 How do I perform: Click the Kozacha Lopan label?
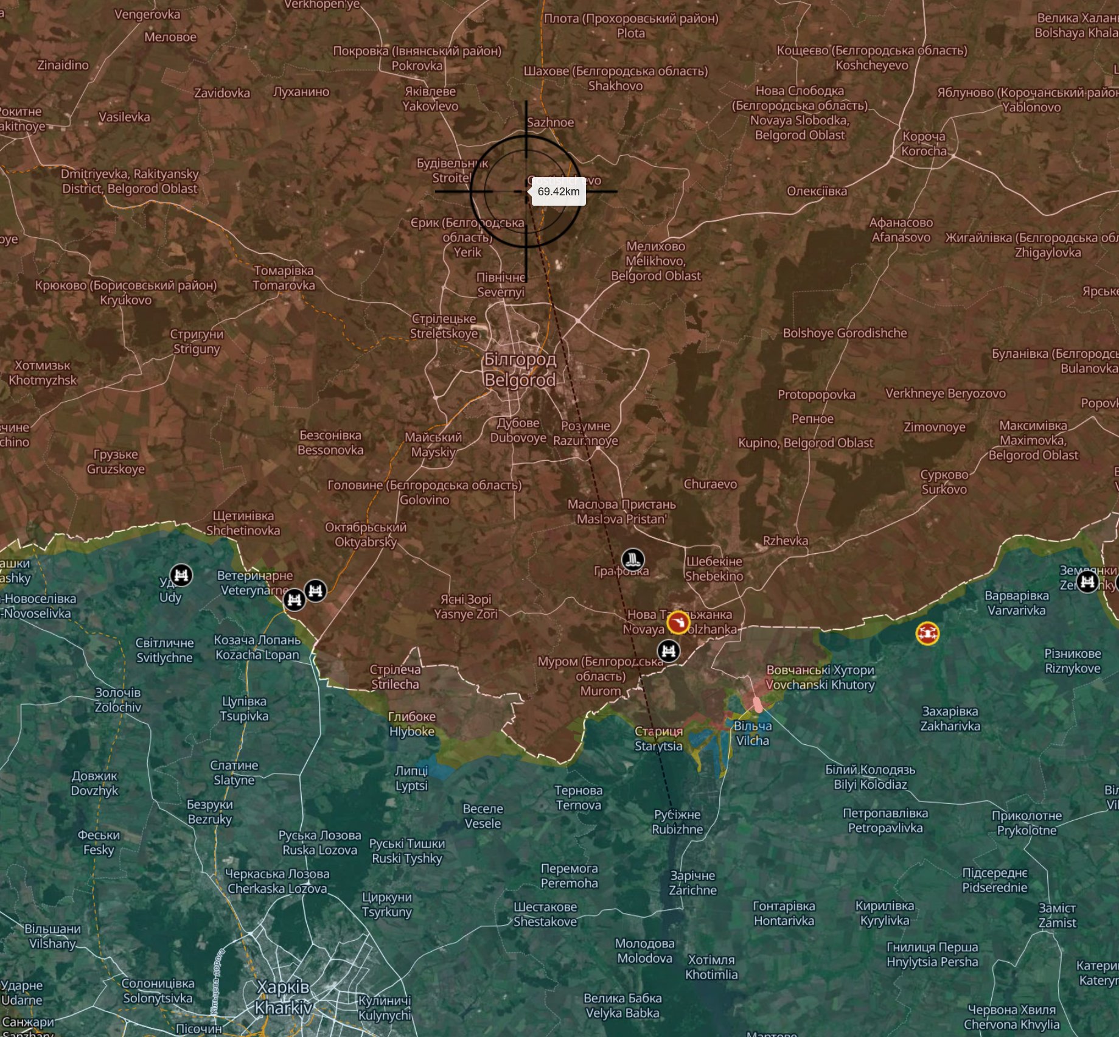257,648
